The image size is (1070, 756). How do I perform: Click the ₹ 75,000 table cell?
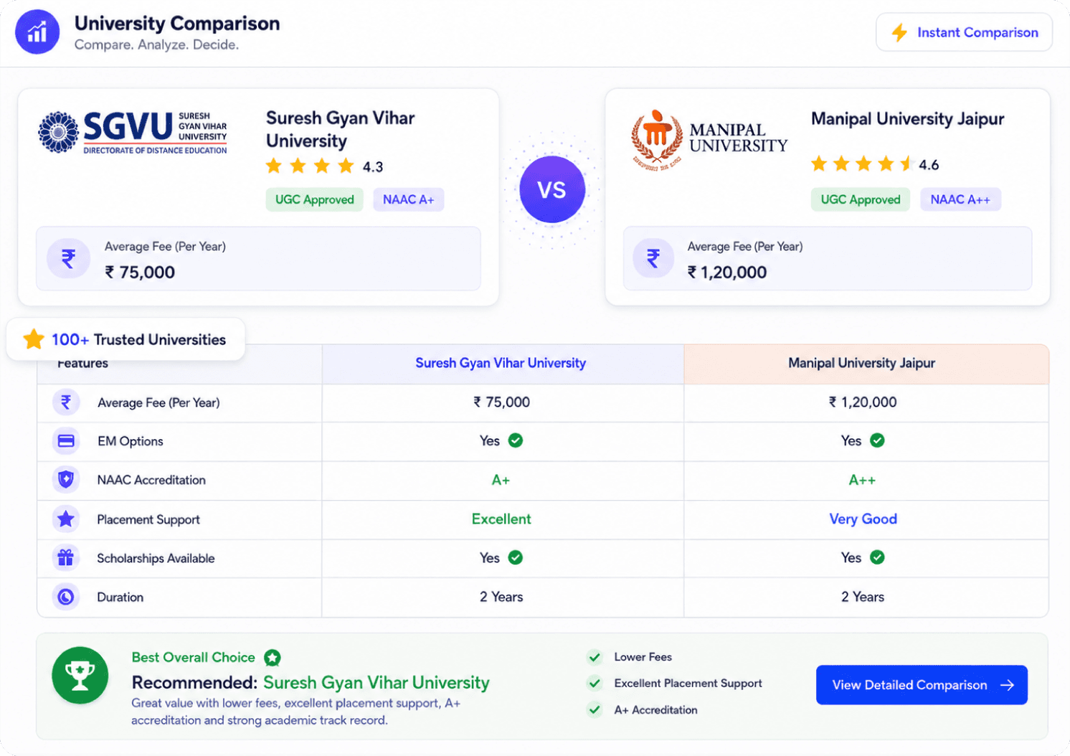[x=501, y=402]
